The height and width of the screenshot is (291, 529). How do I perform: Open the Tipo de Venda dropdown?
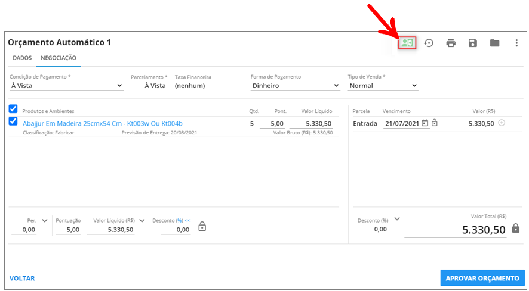point(383,86)
